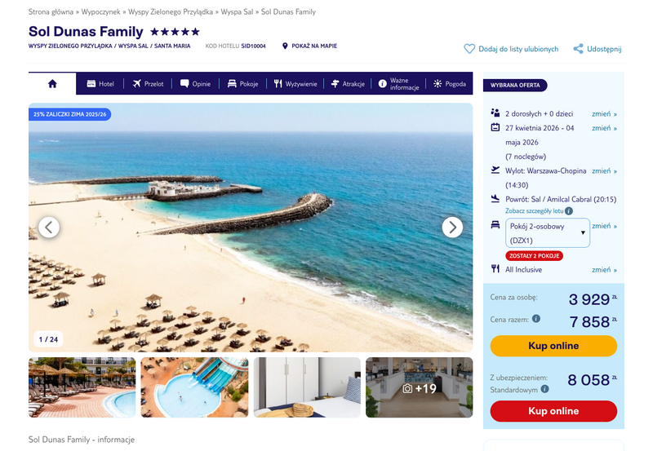Show previous photo with left arrow

click(49, 228)
